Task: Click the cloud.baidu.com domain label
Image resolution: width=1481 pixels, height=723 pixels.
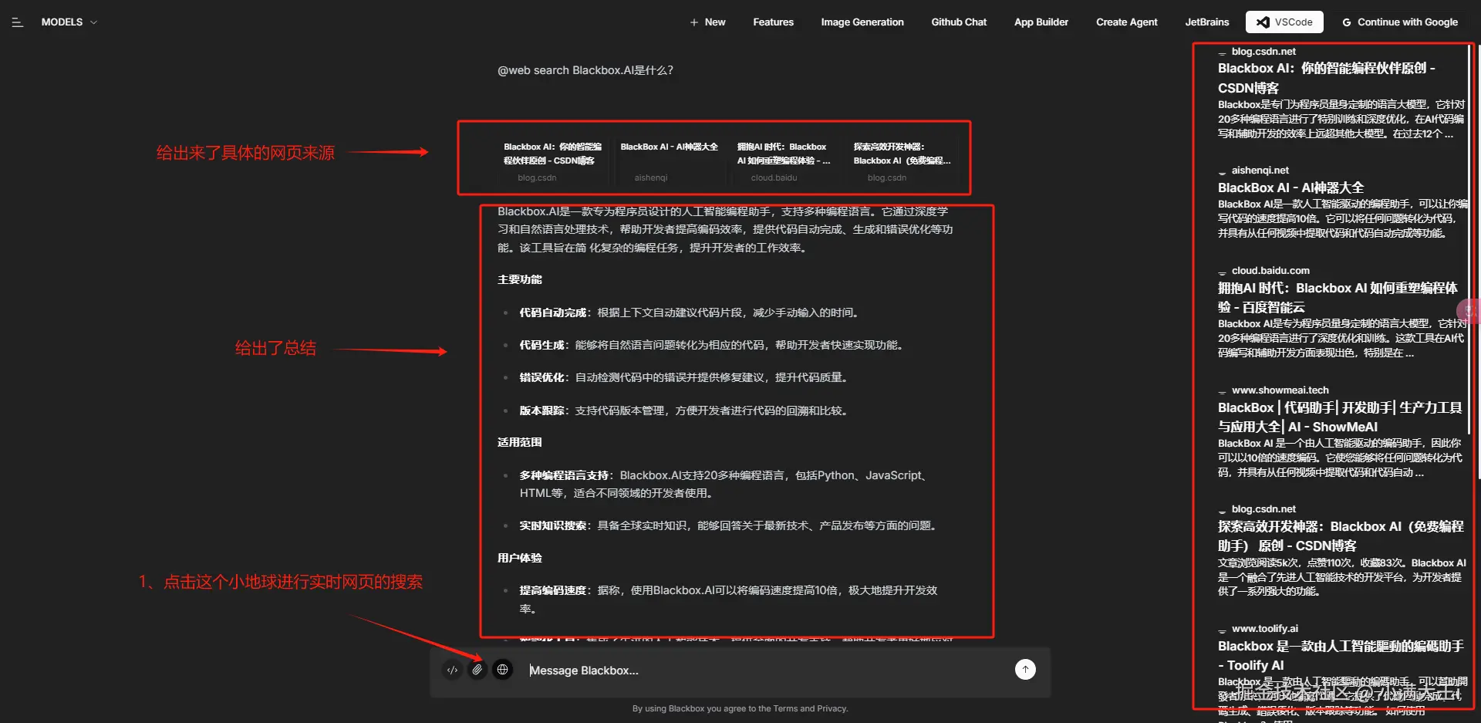Action: coord(1270,271)
